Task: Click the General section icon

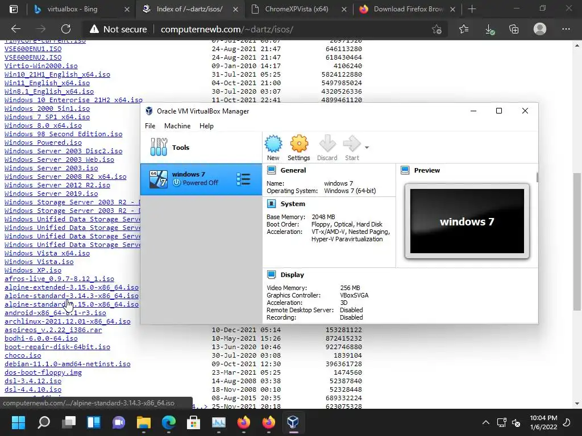Action: tap(271, 170)
